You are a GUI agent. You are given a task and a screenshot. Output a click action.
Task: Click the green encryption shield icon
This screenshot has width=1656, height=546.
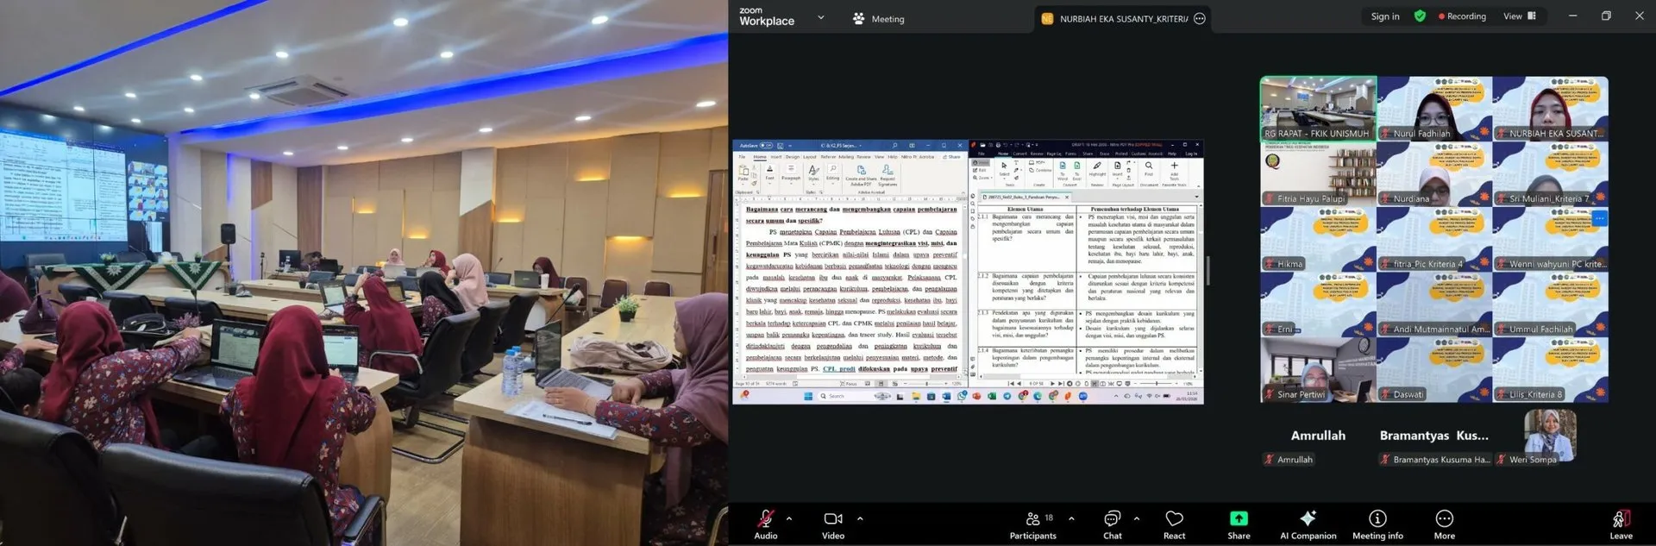(1420, 16)
